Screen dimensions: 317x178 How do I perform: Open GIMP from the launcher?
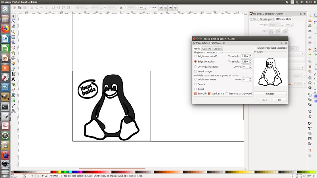coord(5,97)
